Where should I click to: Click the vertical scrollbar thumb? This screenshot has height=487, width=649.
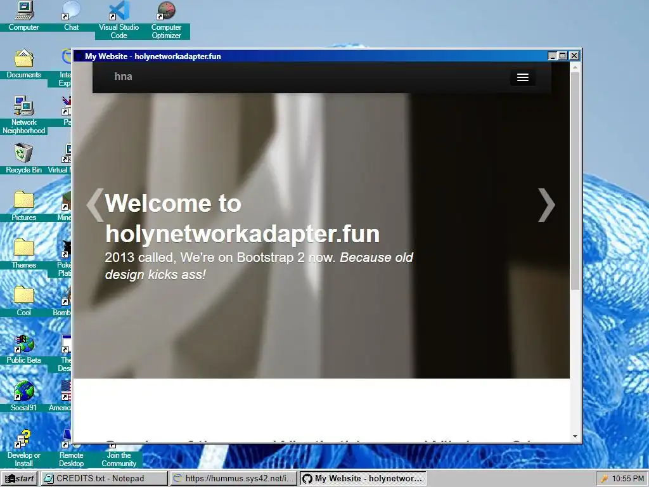(575, 181)
